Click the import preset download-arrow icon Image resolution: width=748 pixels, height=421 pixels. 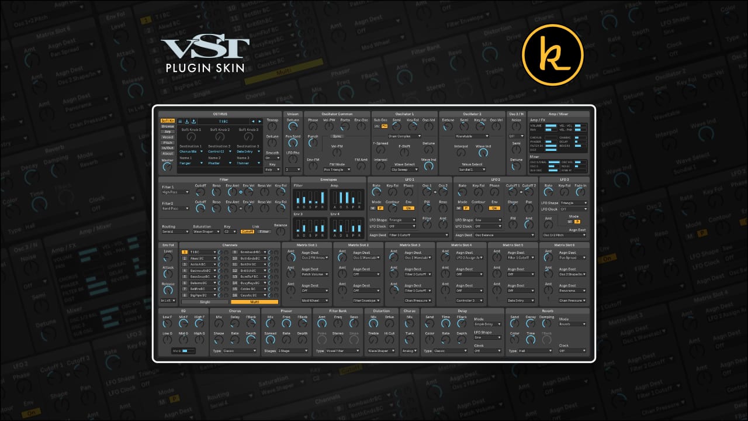pos(186,121)
